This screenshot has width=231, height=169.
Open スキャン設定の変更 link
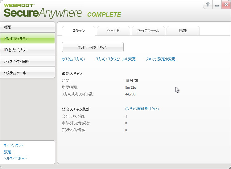[x=161, y=59]
